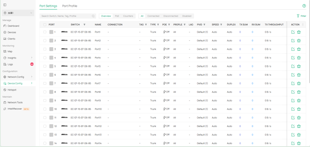Check the Port1 row checkbox

pos(45,32)
